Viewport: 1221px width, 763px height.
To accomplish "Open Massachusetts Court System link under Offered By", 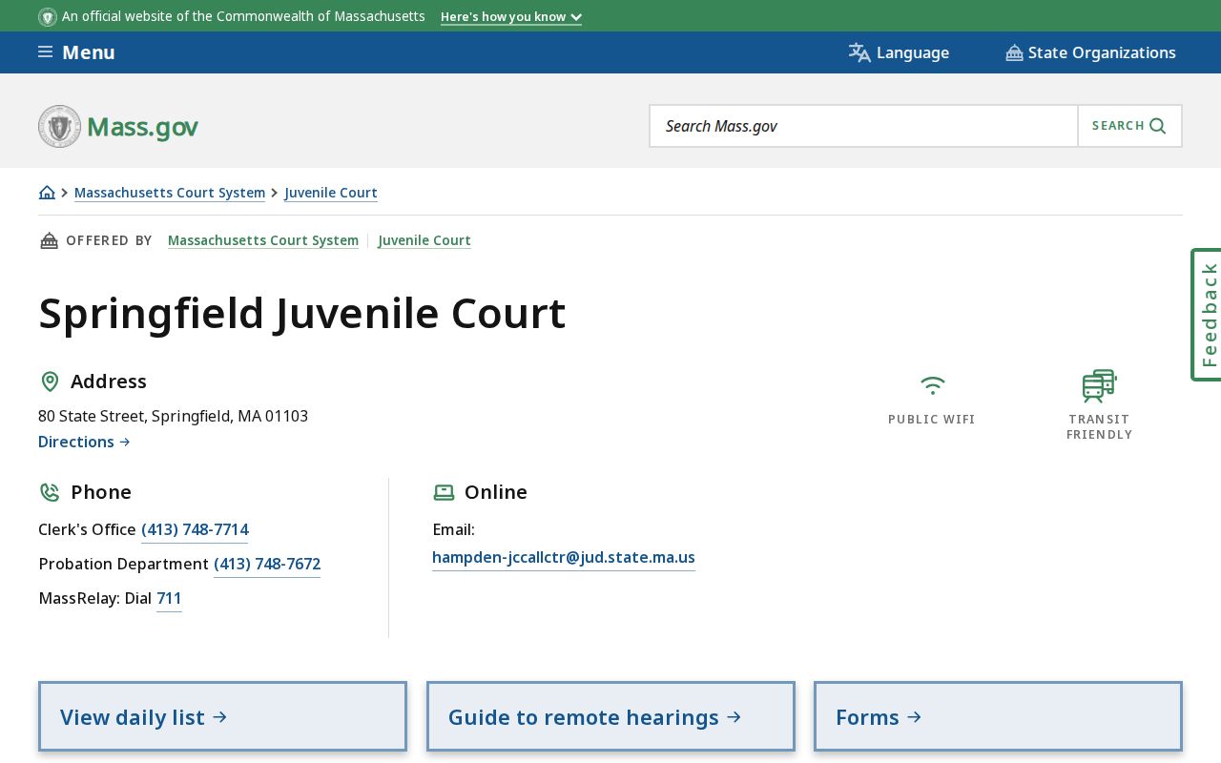I will coord(263,240).
